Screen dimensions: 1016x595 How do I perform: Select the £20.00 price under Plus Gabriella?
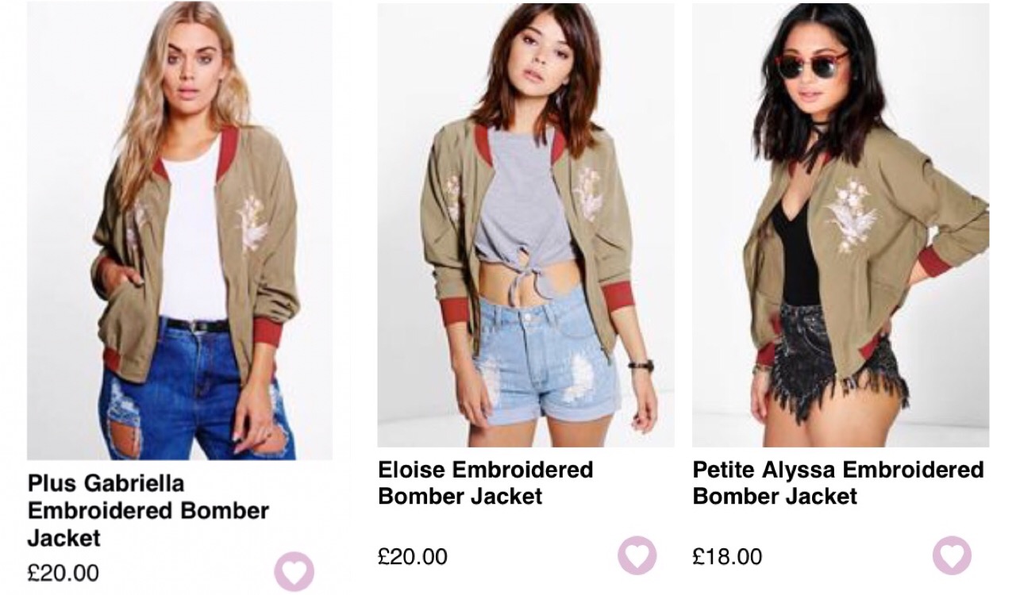63,573
